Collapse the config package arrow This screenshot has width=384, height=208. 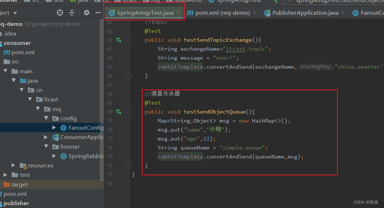(46, 118)
